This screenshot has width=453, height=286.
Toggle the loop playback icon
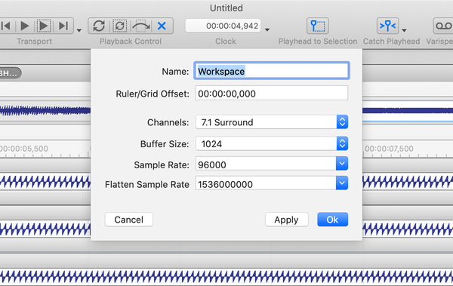pos(99,26)
